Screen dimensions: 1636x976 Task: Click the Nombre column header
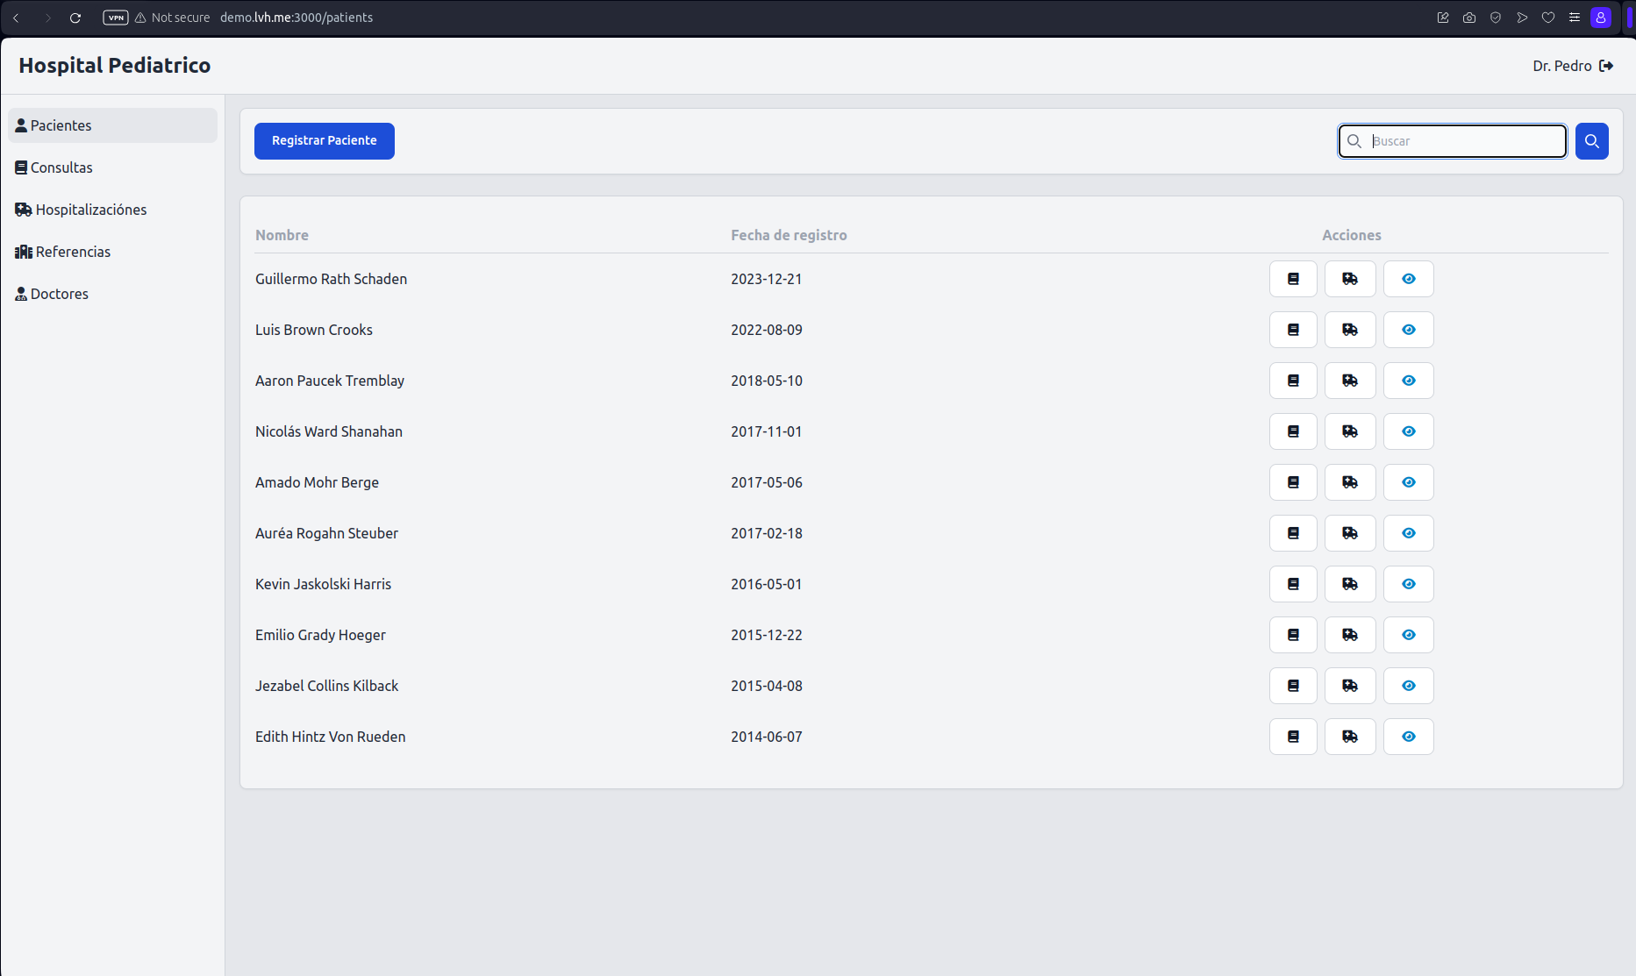click(x=282, y=235)
